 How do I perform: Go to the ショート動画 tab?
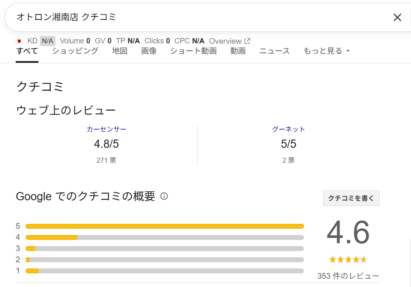point(193,51)
